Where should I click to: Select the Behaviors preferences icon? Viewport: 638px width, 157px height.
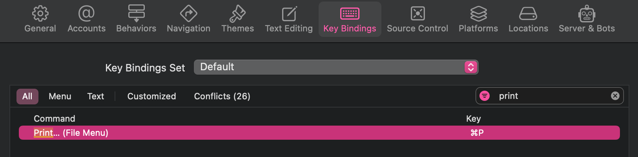(136, 13)
